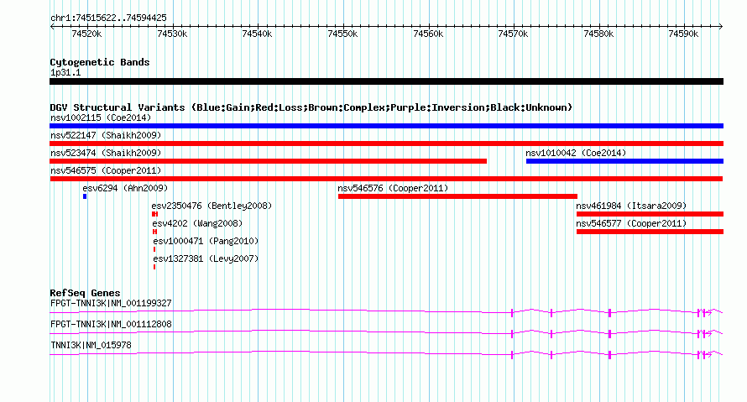Open the esv1327381 (Levy2007) label

pos(206,258)
